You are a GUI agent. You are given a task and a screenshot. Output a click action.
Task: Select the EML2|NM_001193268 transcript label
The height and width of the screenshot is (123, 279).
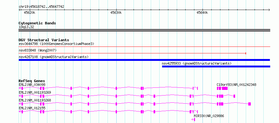coord(35,100)
